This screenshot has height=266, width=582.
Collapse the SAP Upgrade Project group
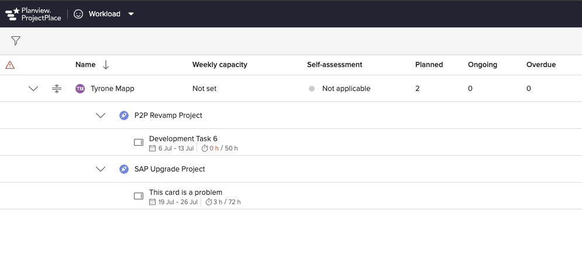[x=101, y=169]
